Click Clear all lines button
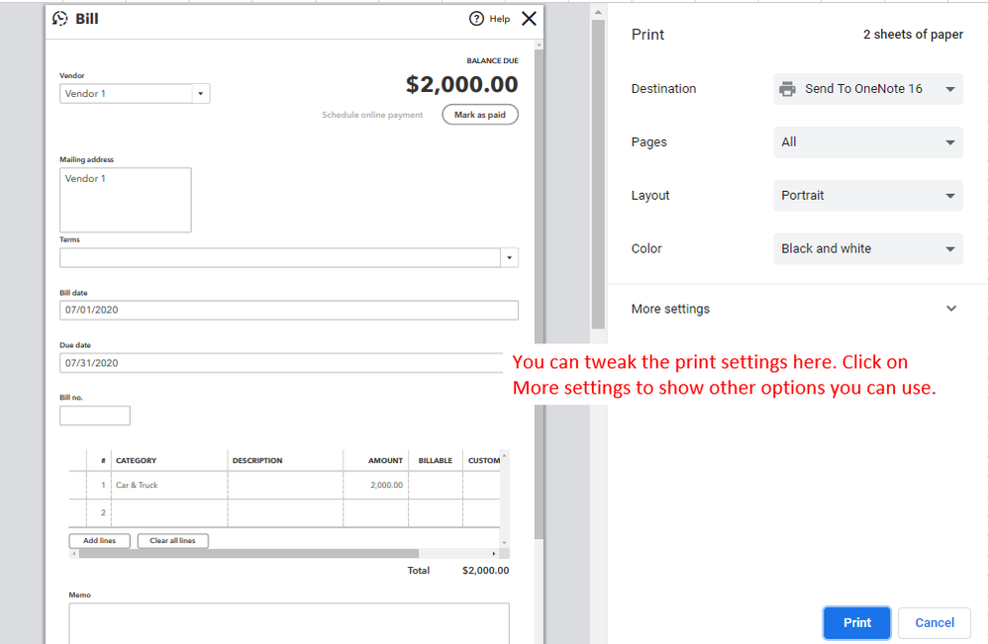The image size is (988, 644). [x=172, y=540]
